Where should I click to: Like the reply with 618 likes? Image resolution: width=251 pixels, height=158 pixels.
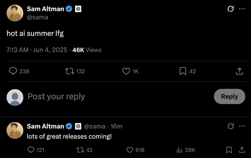[x=130, y=150]
